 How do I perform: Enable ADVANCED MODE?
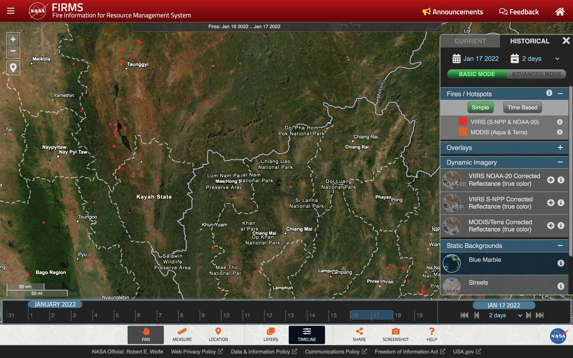coord(536,74)
